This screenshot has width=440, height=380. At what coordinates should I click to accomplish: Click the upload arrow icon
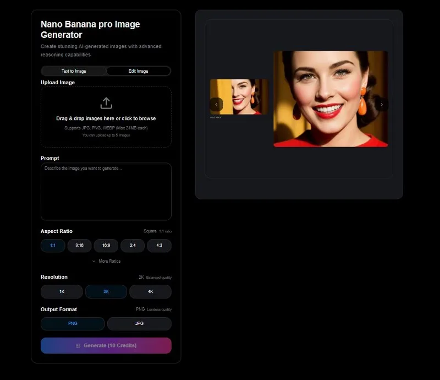pos(106,103)
